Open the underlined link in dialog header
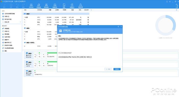179x97 pixels. tap(73, 32)
